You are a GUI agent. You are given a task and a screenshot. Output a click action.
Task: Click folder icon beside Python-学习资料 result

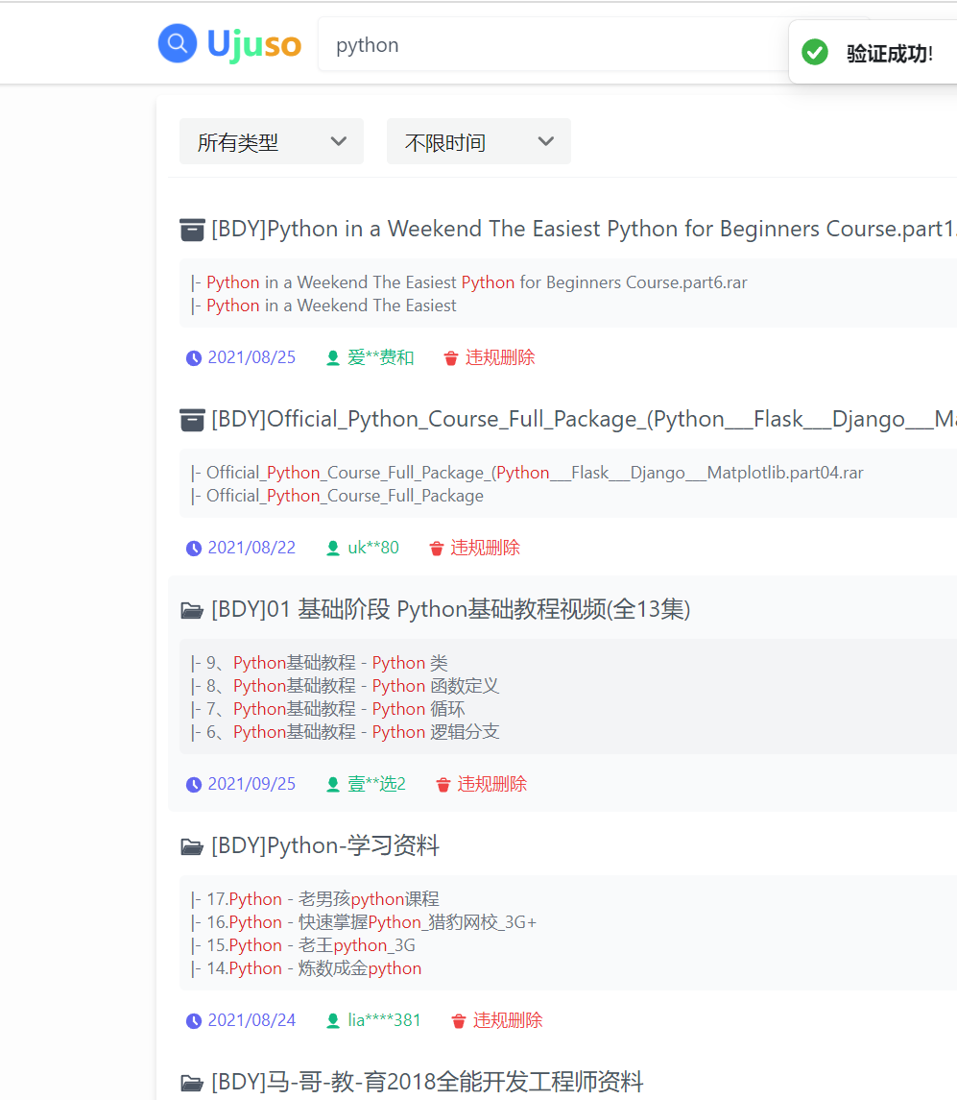(192, 846)
